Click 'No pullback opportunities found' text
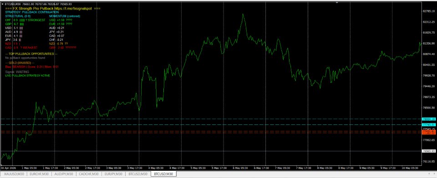The image size is (437, 178). (25, 58)
